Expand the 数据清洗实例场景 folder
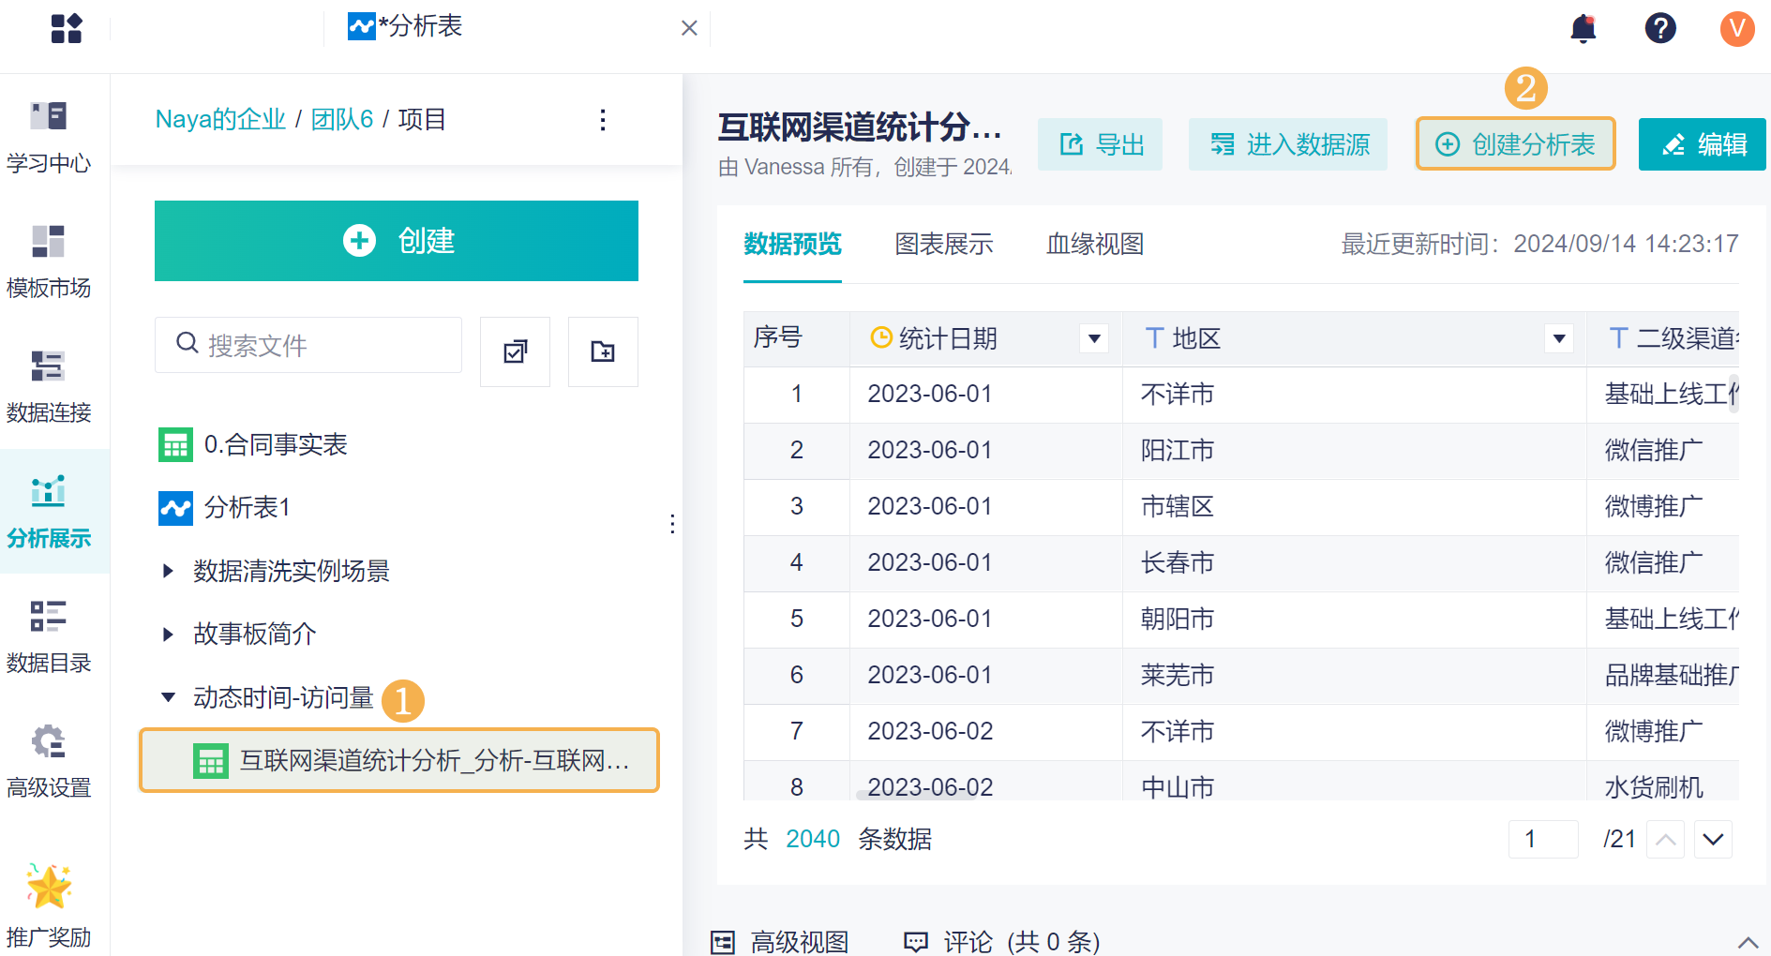The height and width of the screenshot is (956, 1771). (x=169, y=571)
